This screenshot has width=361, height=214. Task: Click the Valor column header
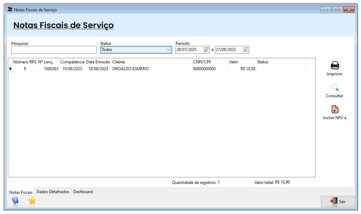pyautogui.click(x=242, y=62)
